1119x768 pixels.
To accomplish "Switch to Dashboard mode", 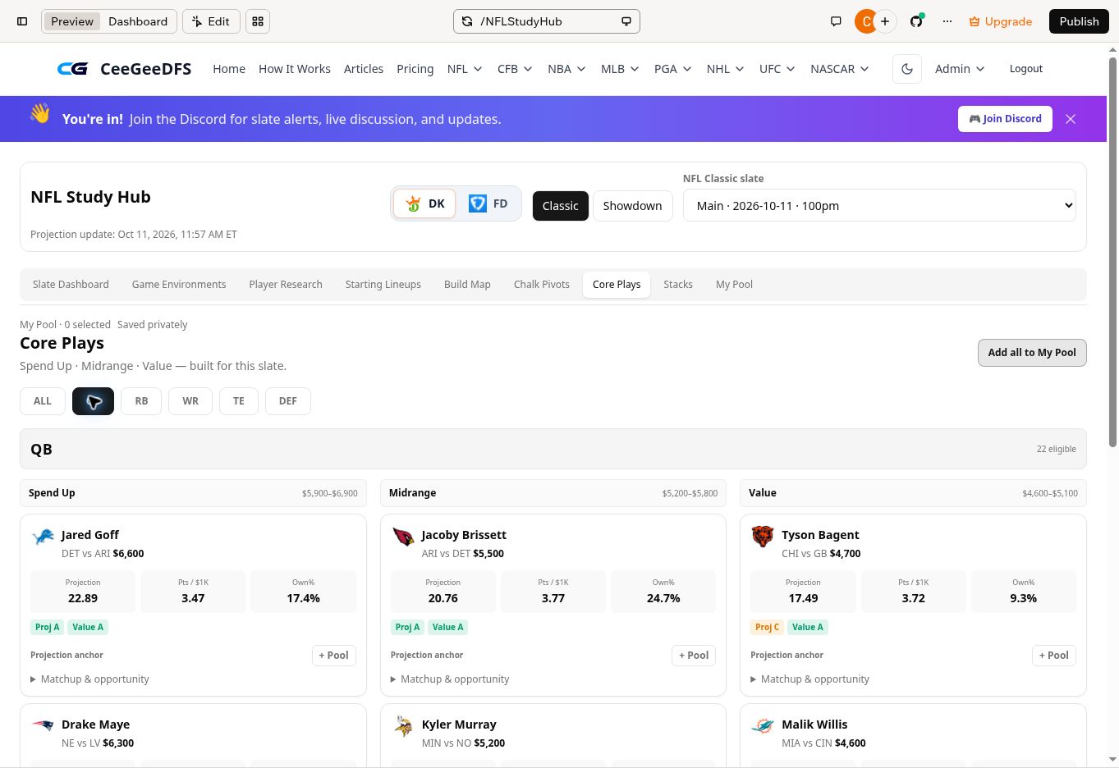I will [x=138, y=21].
